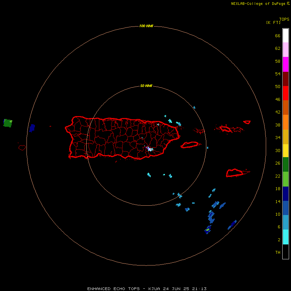This screenshot has height=291, width=291.
Task: Click the "50" legend value
Action: click(278, 86)
